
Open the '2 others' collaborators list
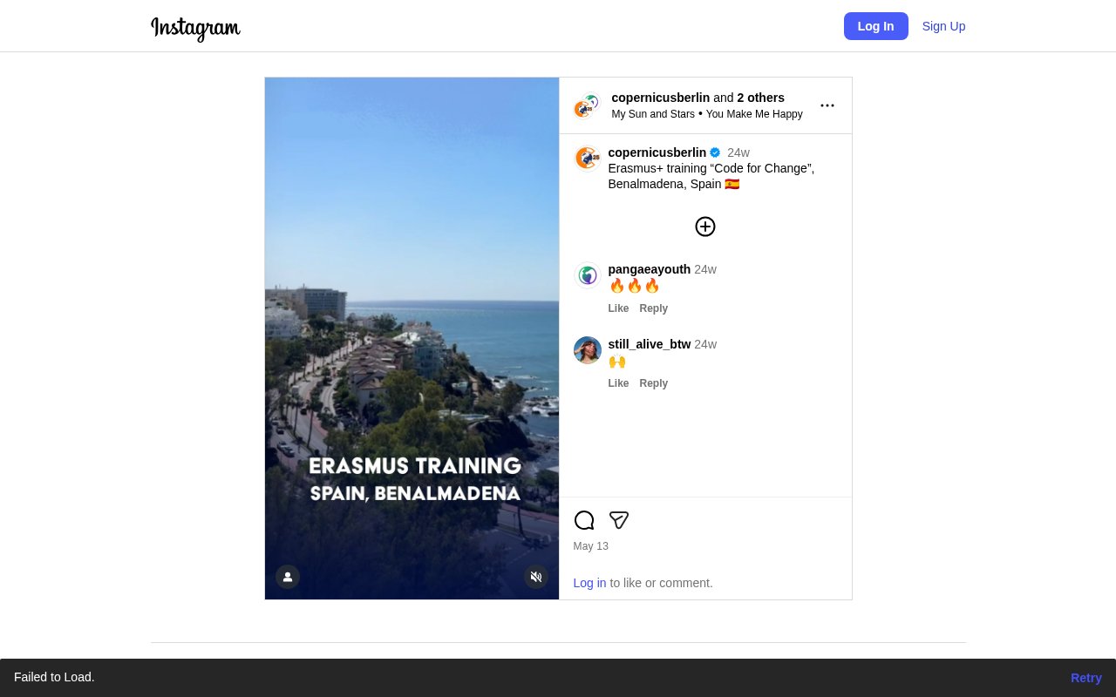[760, 98]
